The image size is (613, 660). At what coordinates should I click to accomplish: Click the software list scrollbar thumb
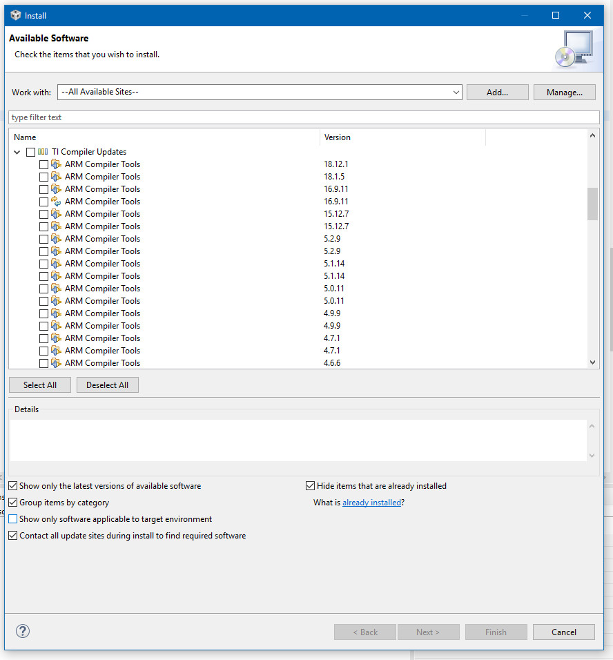(x=592, y=204)
